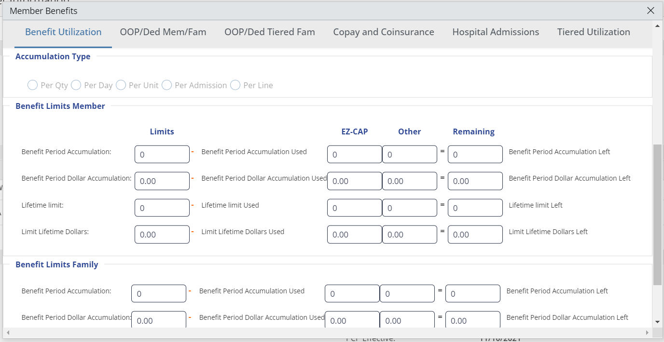The image size is (664, 342).
Task: Go to Copay and Coinsurance tab
Action: coord(383,32)
